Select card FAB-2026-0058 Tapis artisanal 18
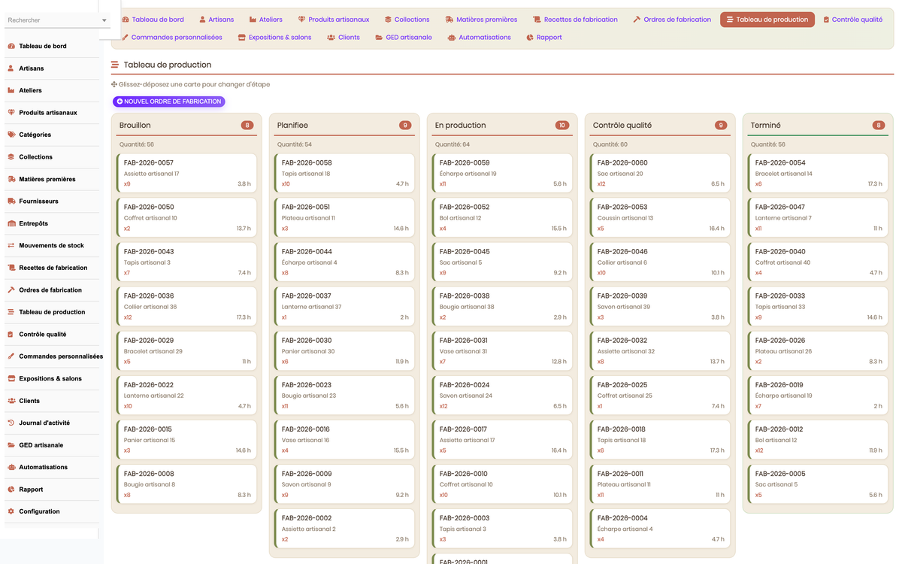This screenshot has width=902, height=564. (344, 173)
